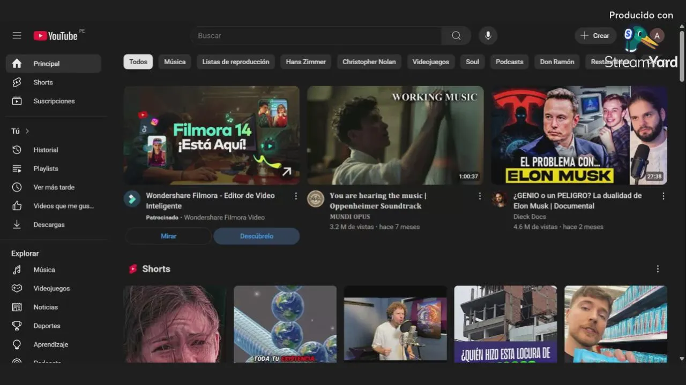
Task: Open the supermarket aisle Short
Action: (x=616, y=324)
